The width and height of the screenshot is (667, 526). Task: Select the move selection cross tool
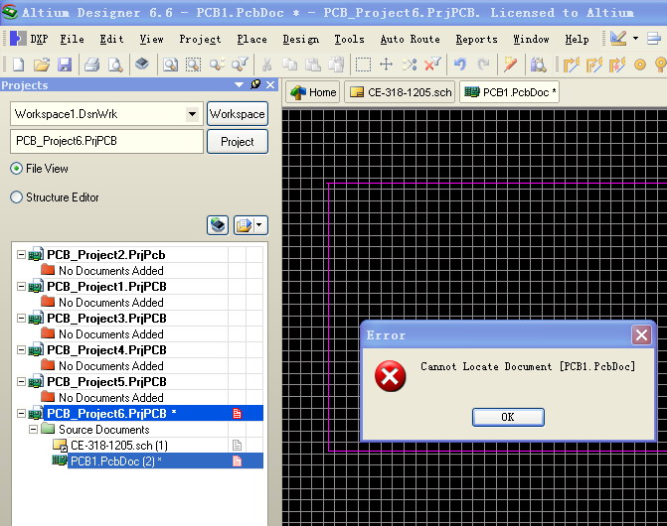click(x=386, y=65)
